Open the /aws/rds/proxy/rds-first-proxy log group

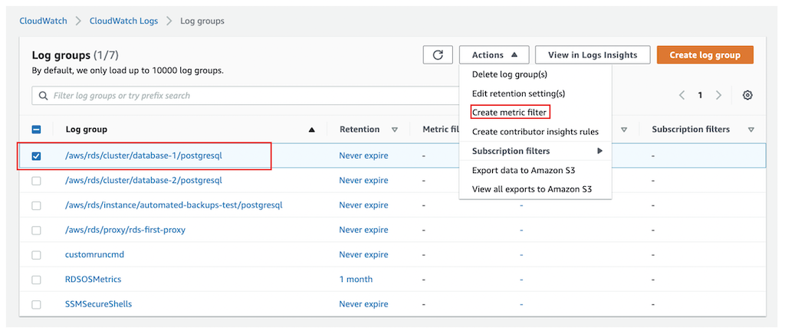pyautogui.click(x=125, y=230)
